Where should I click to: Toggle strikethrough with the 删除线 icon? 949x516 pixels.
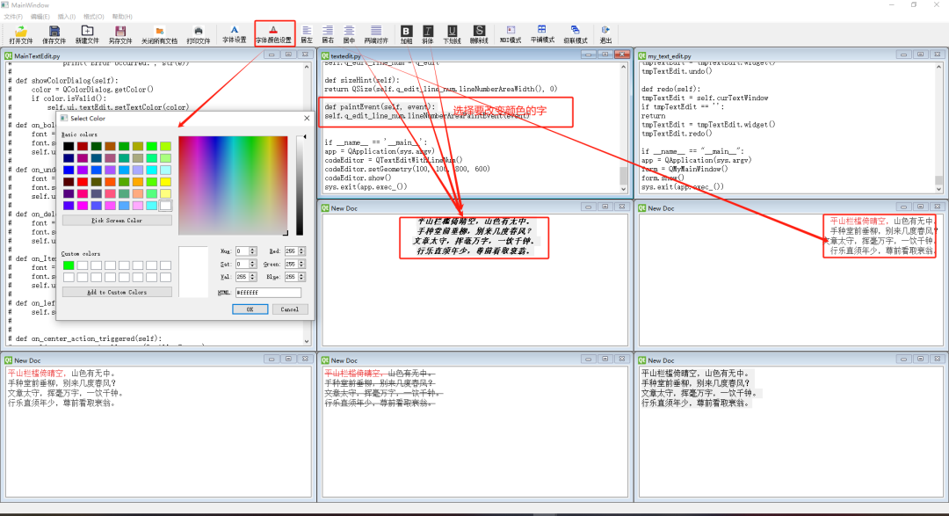point(479,34)
